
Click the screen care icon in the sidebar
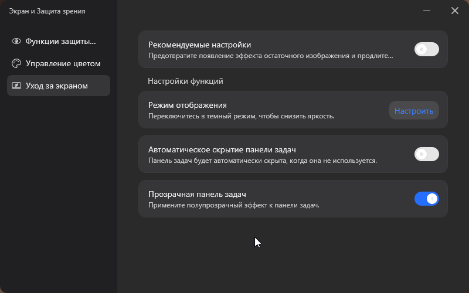[16, 86]
